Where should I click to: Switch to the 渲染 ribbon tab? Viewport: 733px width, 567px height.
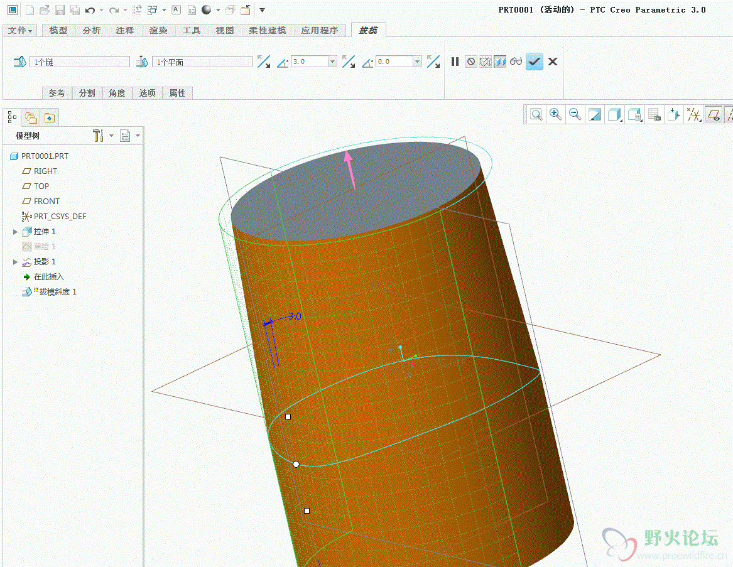[158, 30]
